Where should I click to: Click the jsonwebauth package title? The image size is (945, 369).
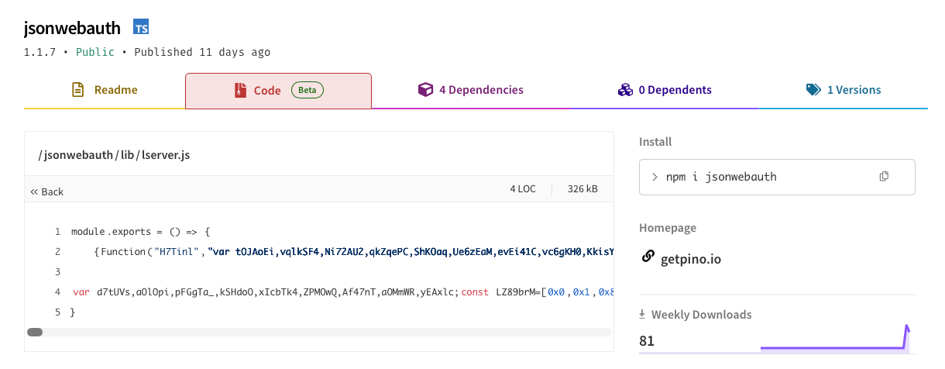[x=73, y=29]
